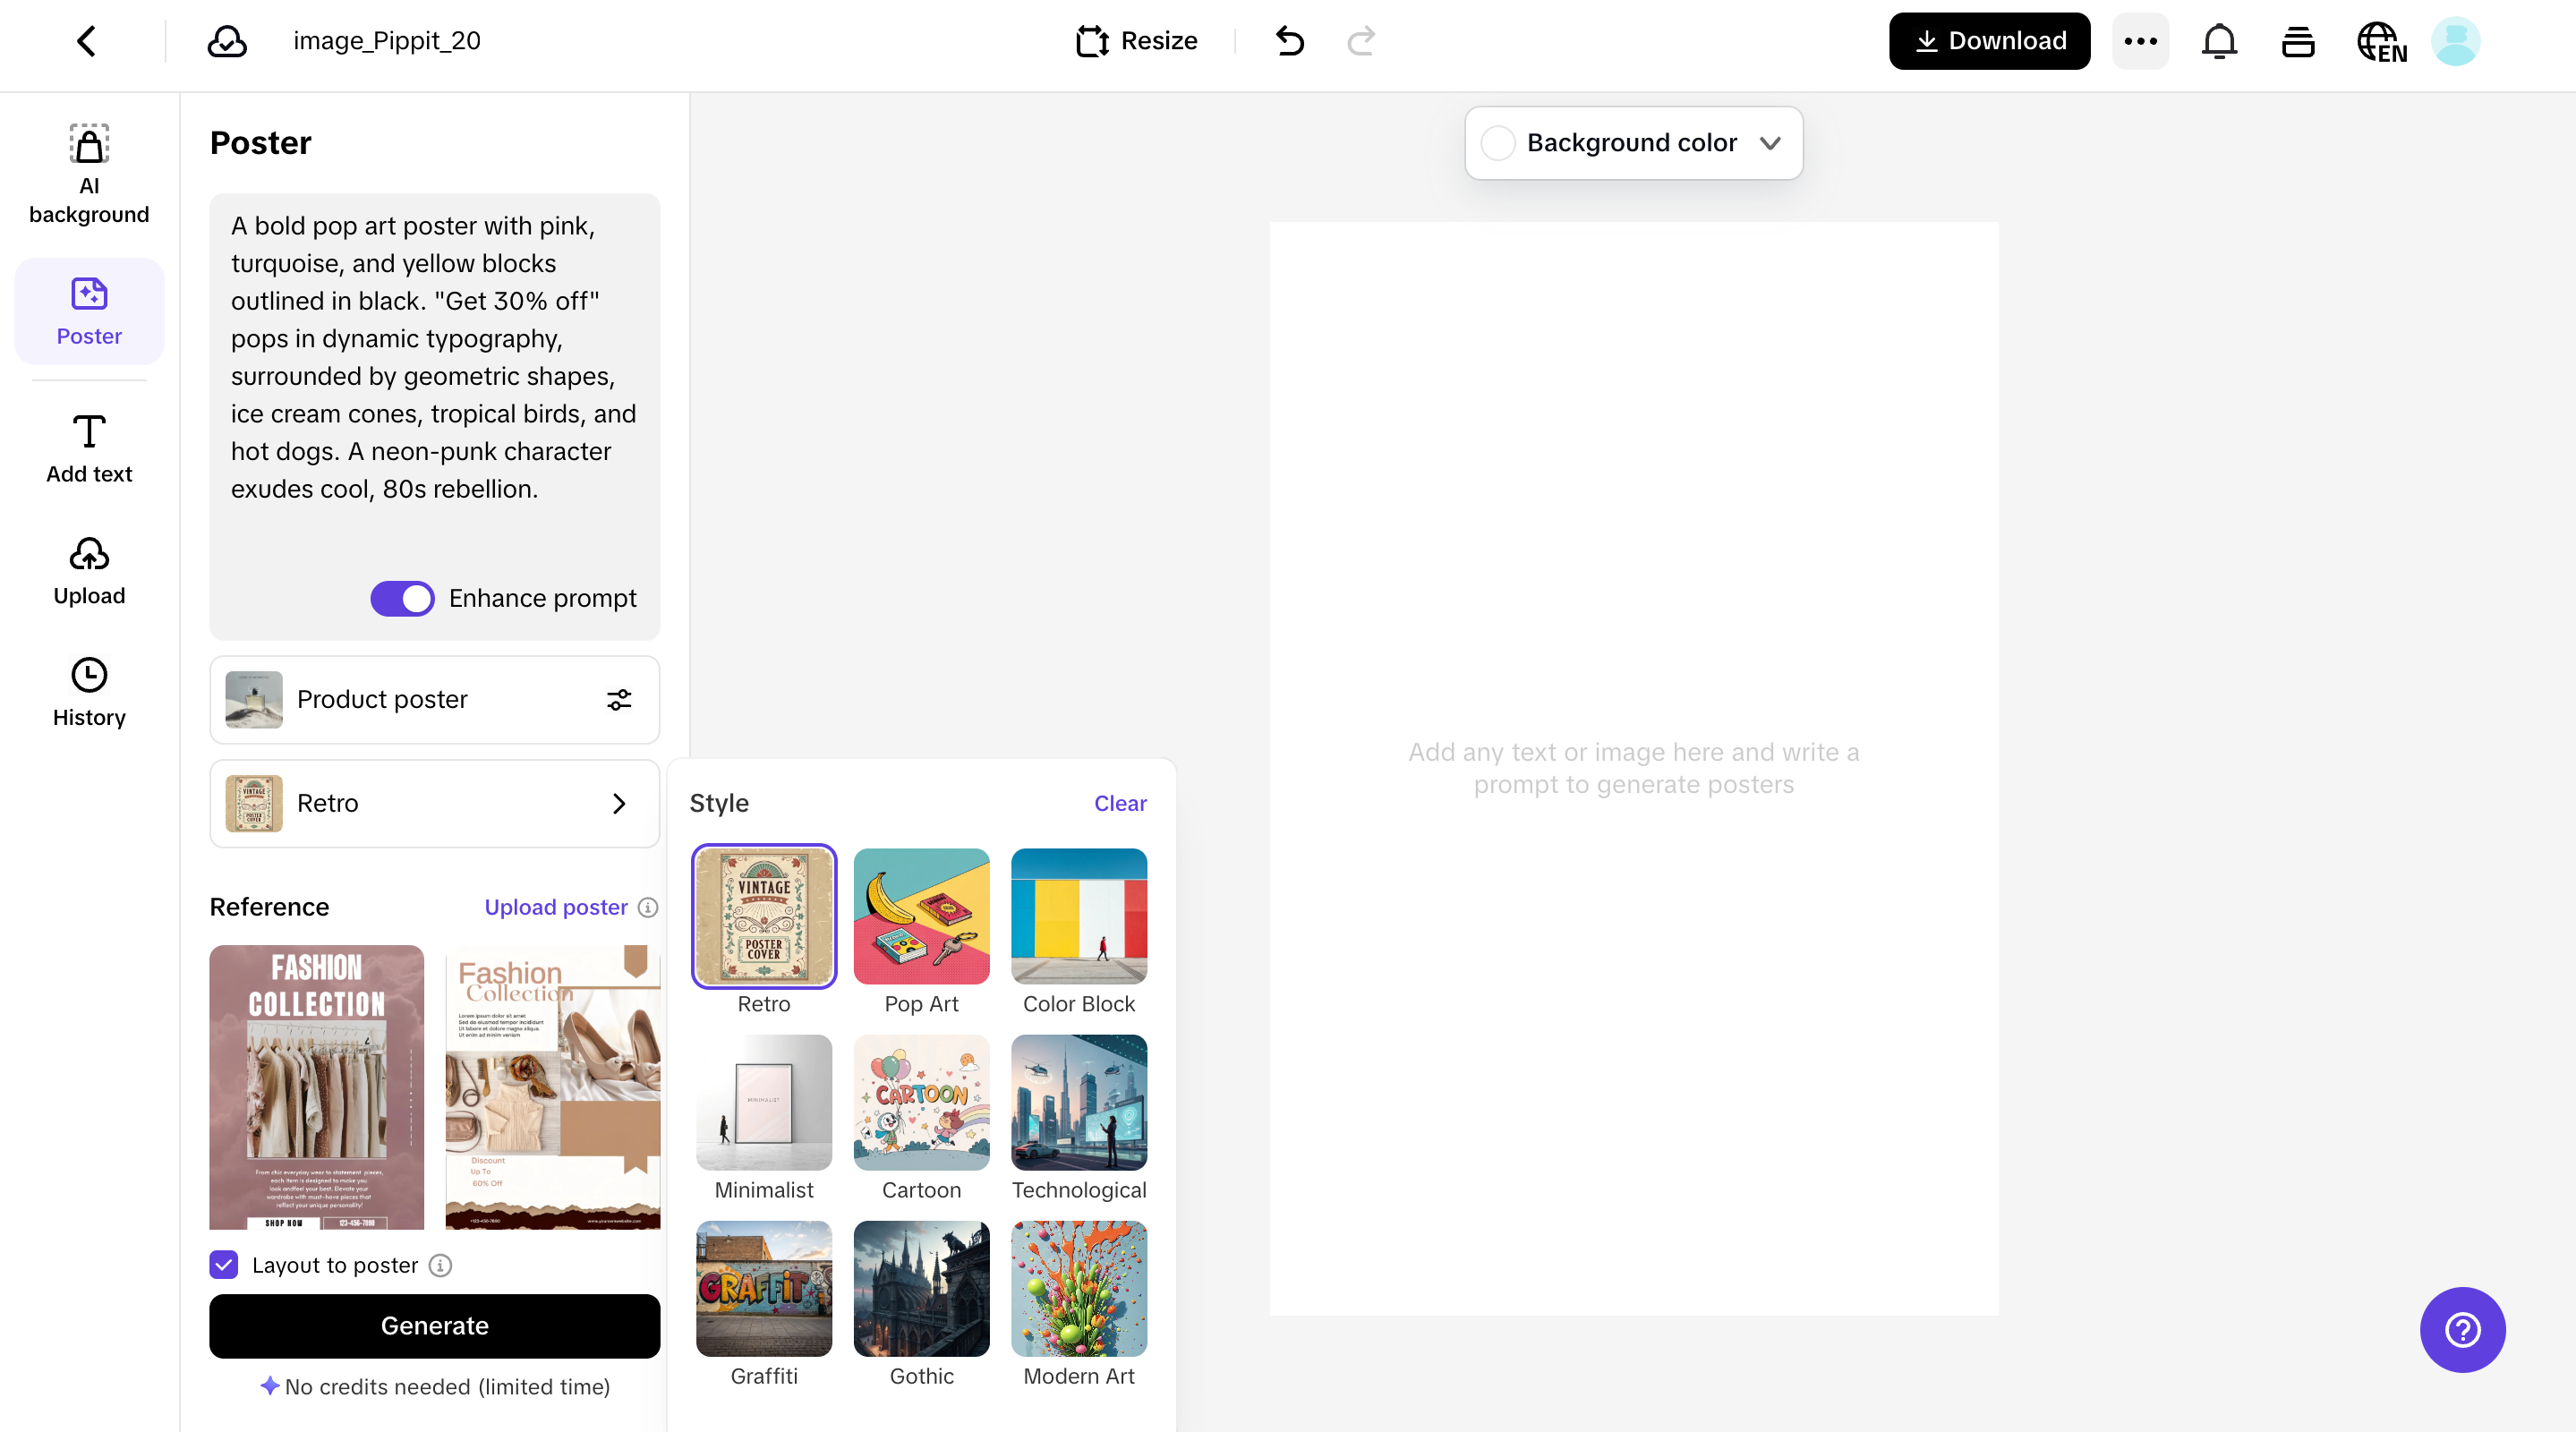Open the help question mark bubble
The width and height of the screenshot is (2576, 1432).
pyautogui.click(x=2462, y=1330)
